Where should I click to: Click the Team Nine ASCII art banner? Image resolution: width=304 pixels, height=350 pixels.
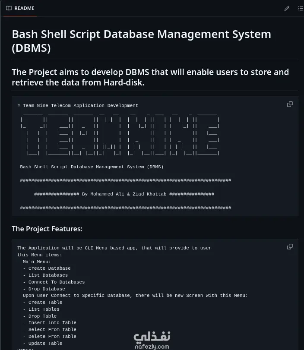tap(120, 133)
